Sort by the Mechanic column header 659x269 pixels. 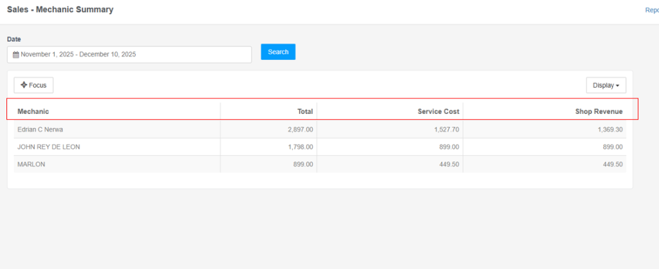point(33,111)
